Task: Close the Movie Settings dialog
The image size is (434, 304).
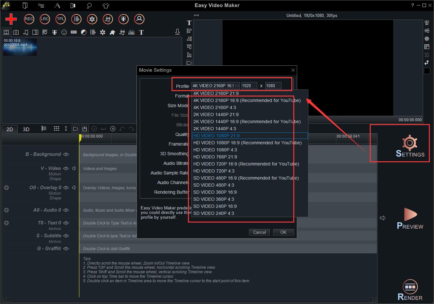Action: (293, 70)
